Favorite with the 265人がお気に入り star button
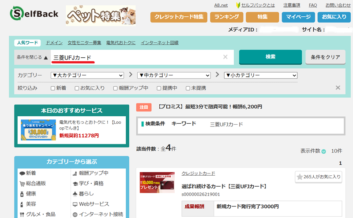The width and height of the screenshot is (353, 218). 319,177
